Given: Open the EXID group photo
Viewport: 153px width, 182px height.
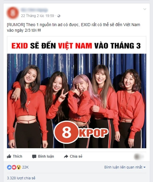Looking at the screenshot, I should [x=76, y=101].
